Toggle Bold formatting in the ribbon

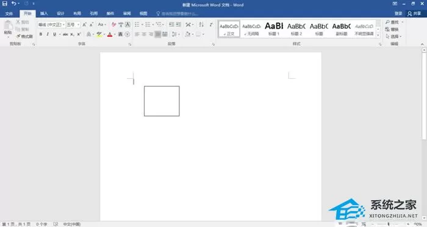click(41, 34)
